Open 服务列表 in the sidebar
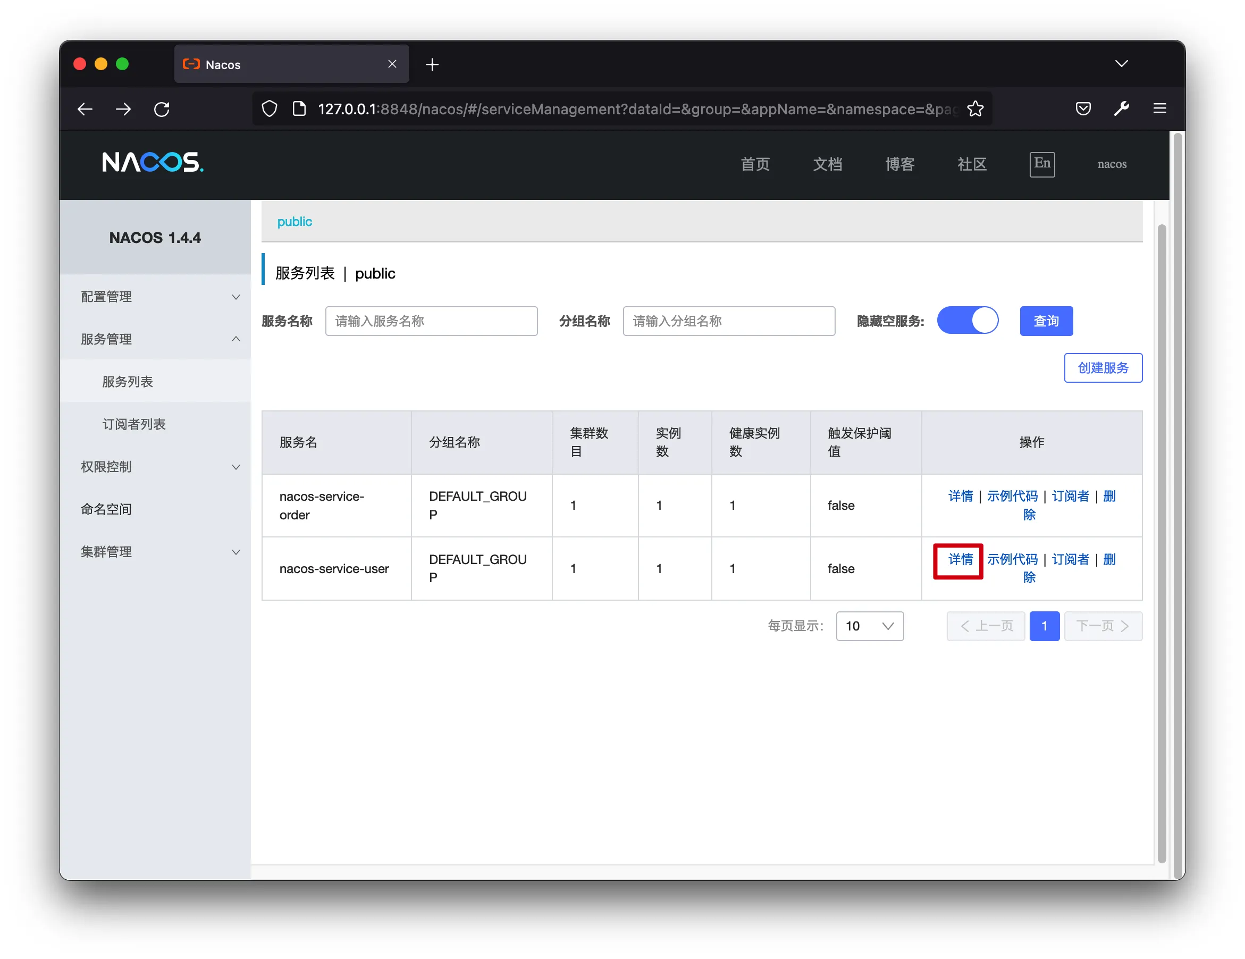Viewport: 1245px width, 959px height. point(155,382)
